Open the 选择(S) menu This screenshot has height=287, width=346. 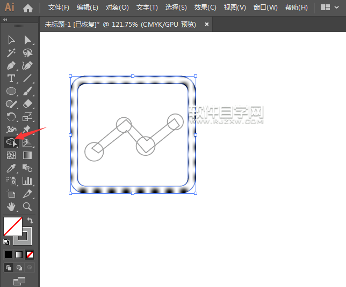176,7
